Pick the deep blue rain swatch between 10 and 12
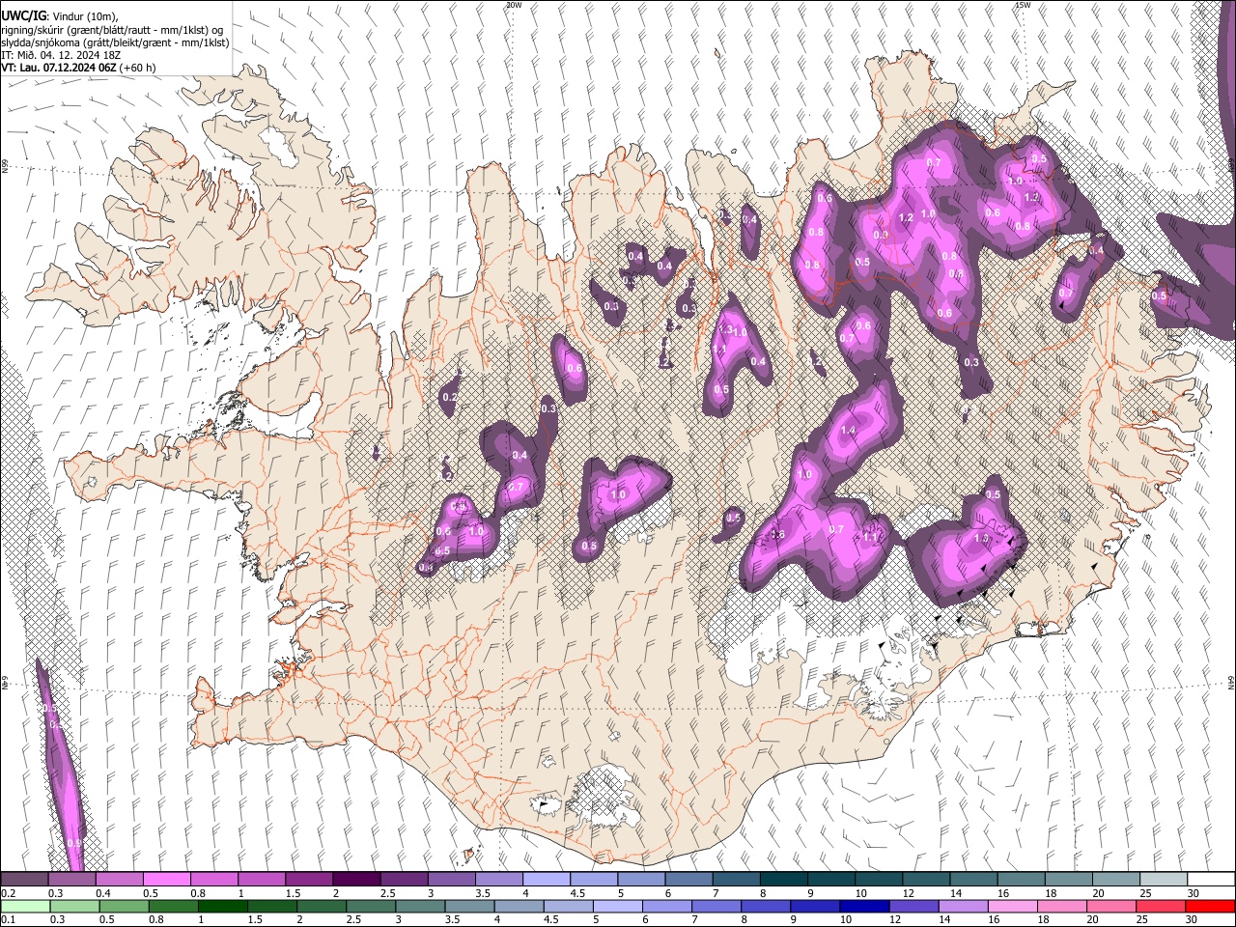This screenshot has height=927, width=1236. click(x=865, y=906)
